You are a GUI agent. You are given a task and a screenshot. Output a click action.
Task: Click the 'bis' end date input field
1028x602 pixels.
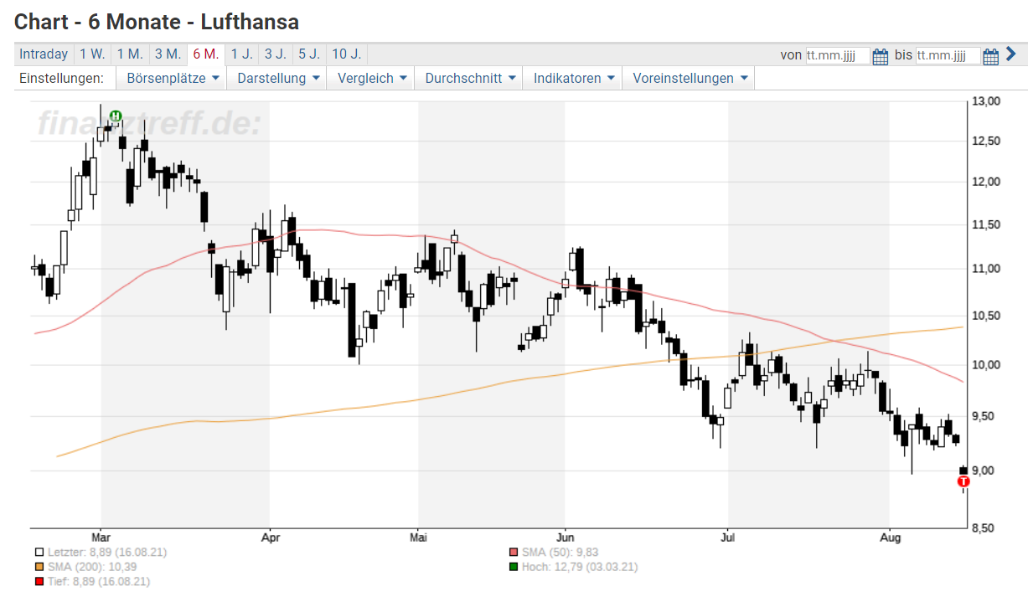(x=948, y=56)
